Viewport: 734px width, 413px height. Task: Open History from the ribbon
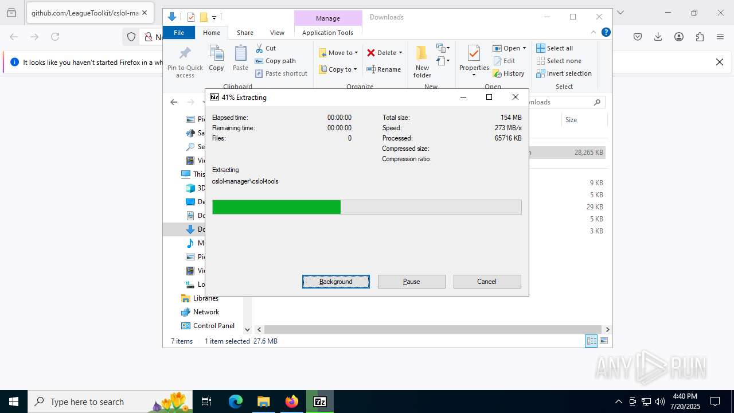[509, 73]
